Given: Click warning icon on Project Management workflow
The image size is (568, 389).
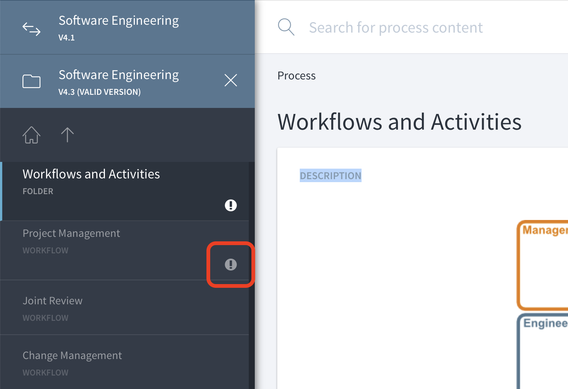Looking at the screenshot, I should 231,264.
